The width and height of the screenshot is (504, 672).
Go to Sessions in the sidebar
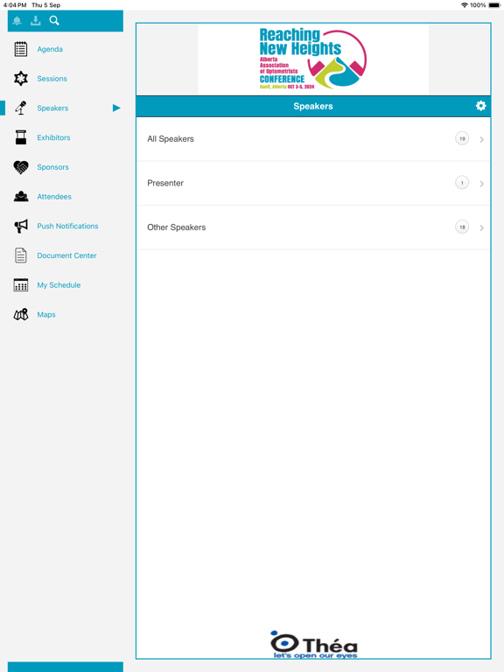coord(52,79)
